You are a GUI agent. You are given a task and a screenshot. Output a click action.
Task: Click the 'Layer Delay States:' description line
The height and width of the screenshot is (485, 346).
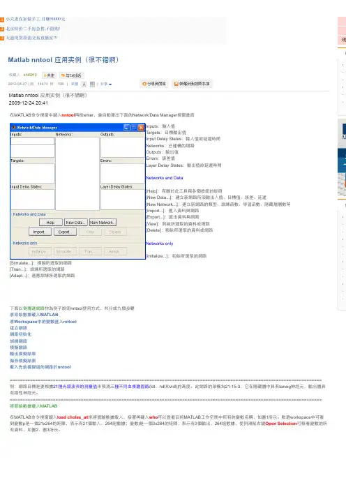[x=183, y=165]
